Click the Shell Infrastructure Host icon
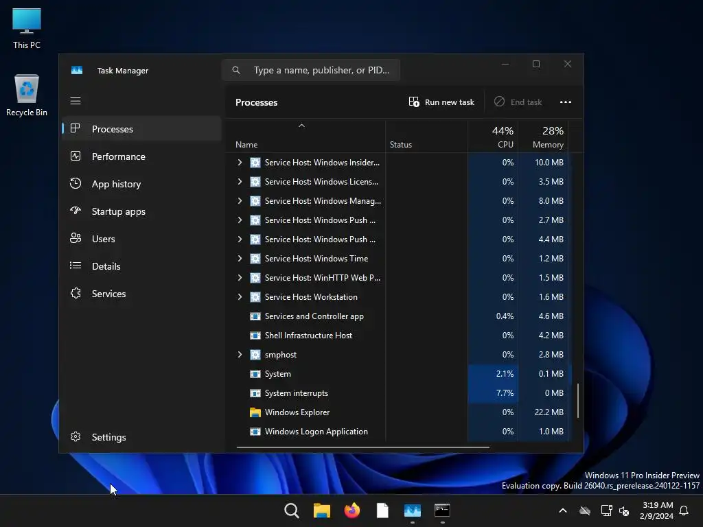Image resolution: width=703 pixels, height=527 pixels. 255,336
